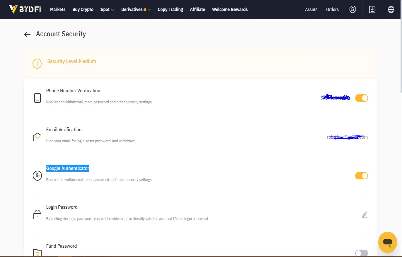402x257 pixels.
Task: Click the 'By setting the login password' description
Action: pyautogui.click(x=127, y=219)
